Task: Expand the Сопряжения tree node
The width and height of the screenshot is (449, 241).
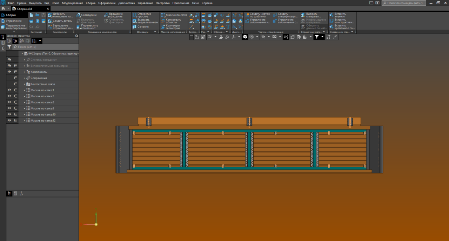Action: 25,78
